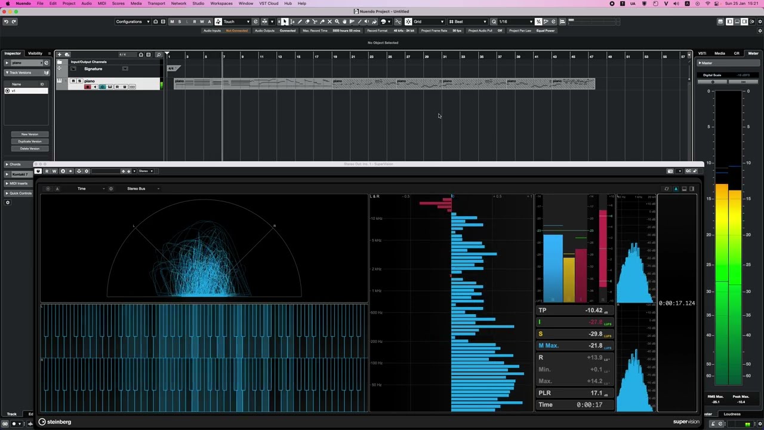Toggle Mute on piano track
The width and height of the screenshot is (764, 430).
pyautogui.click(x=73, y=81)
